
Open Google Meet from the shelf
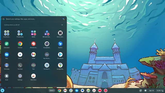click(88, 90)
